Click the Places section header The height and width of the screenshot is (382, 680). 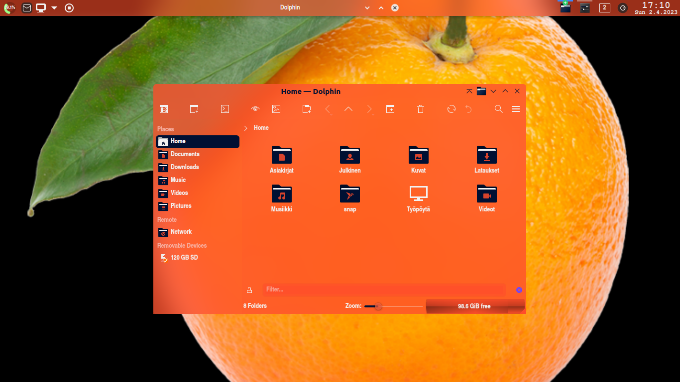point(166,129)
